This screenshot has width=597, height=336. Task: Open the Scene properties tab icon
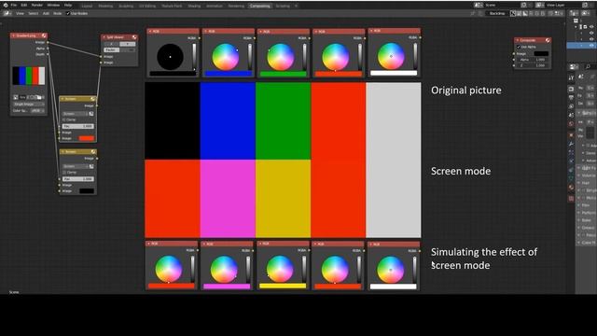[571, 116]
